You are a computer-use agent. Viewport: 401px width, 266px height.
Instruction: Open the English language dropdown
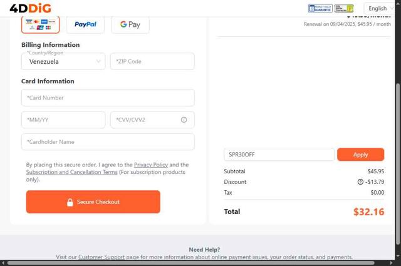(x=381, y=8)
